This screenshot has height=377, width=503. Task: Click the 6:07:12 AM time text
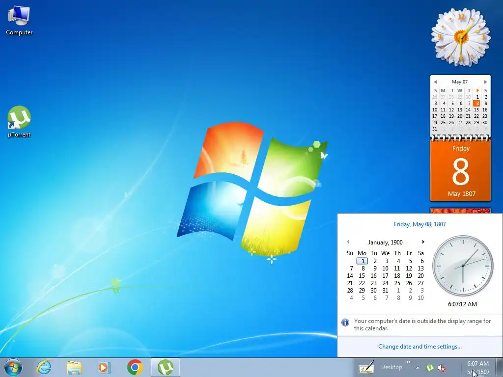tap(462, 304)
